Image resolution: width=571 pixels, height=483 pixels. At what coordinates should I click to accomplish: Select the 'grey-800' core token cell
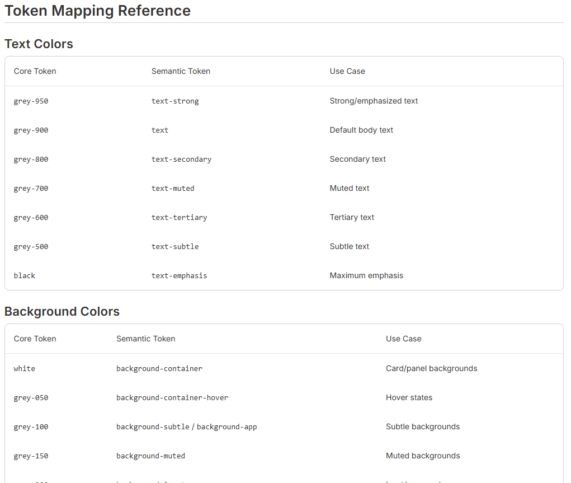(x=31, y=160)
